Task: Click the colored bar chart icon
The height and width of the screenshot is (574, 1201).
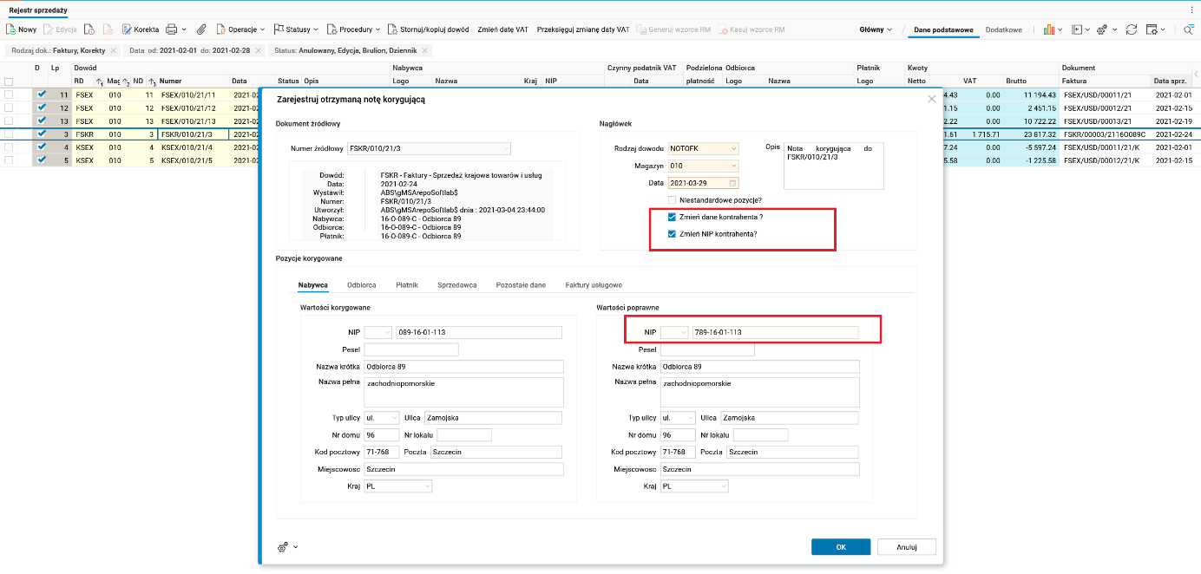Action: [x=1048, y=29]
